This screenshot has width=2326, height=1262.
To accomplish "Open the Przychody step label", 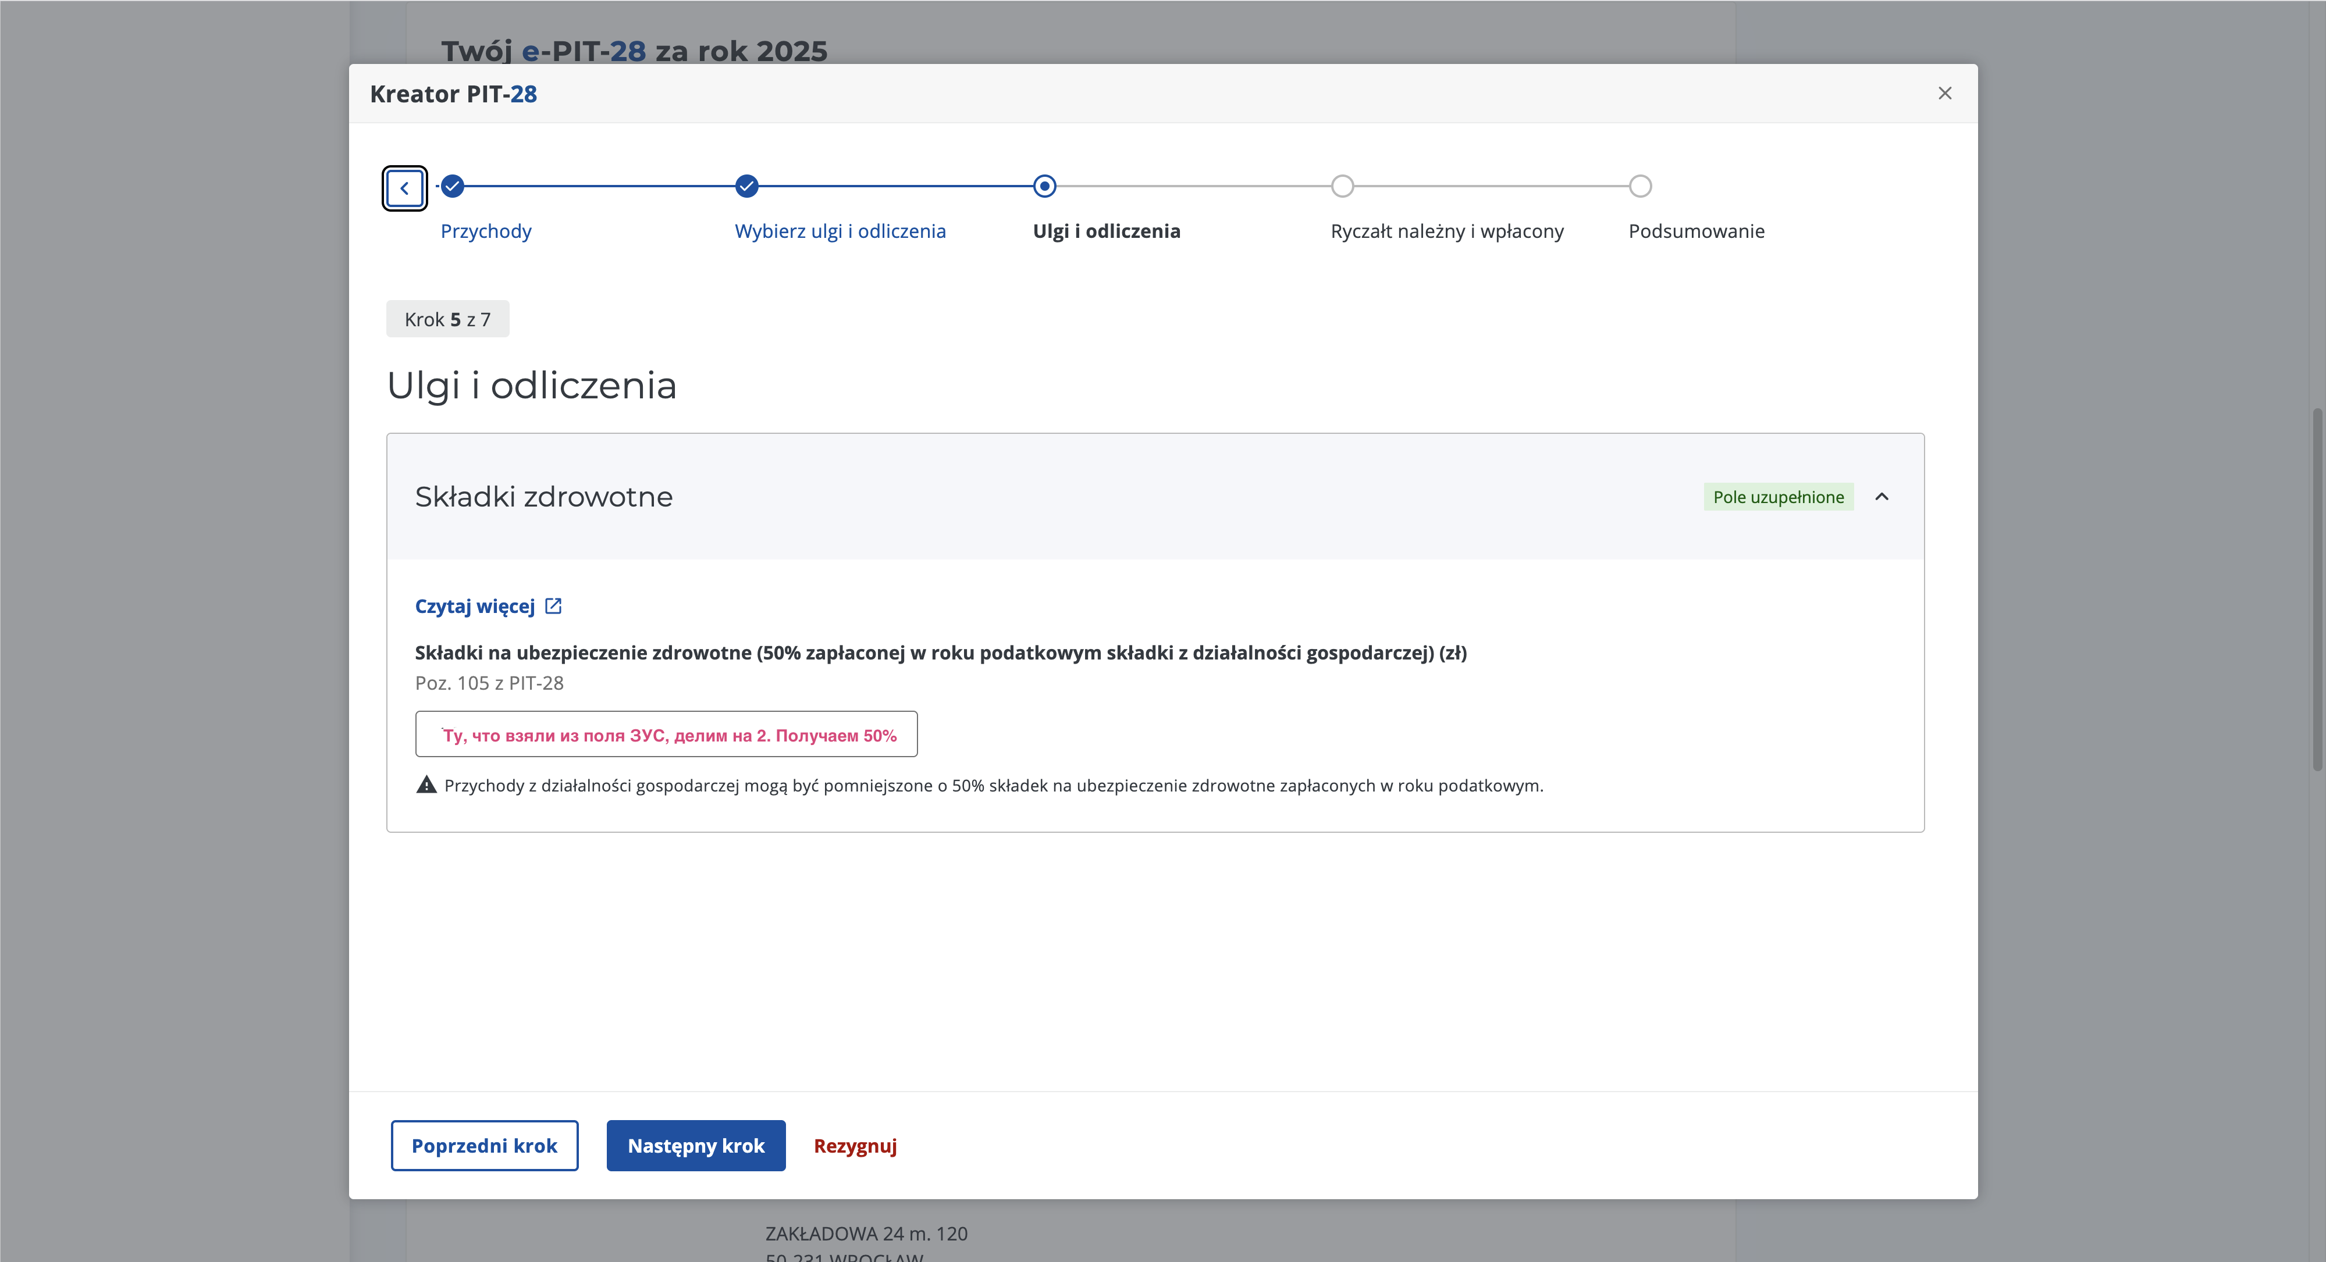I will click(x=486, y=231).
